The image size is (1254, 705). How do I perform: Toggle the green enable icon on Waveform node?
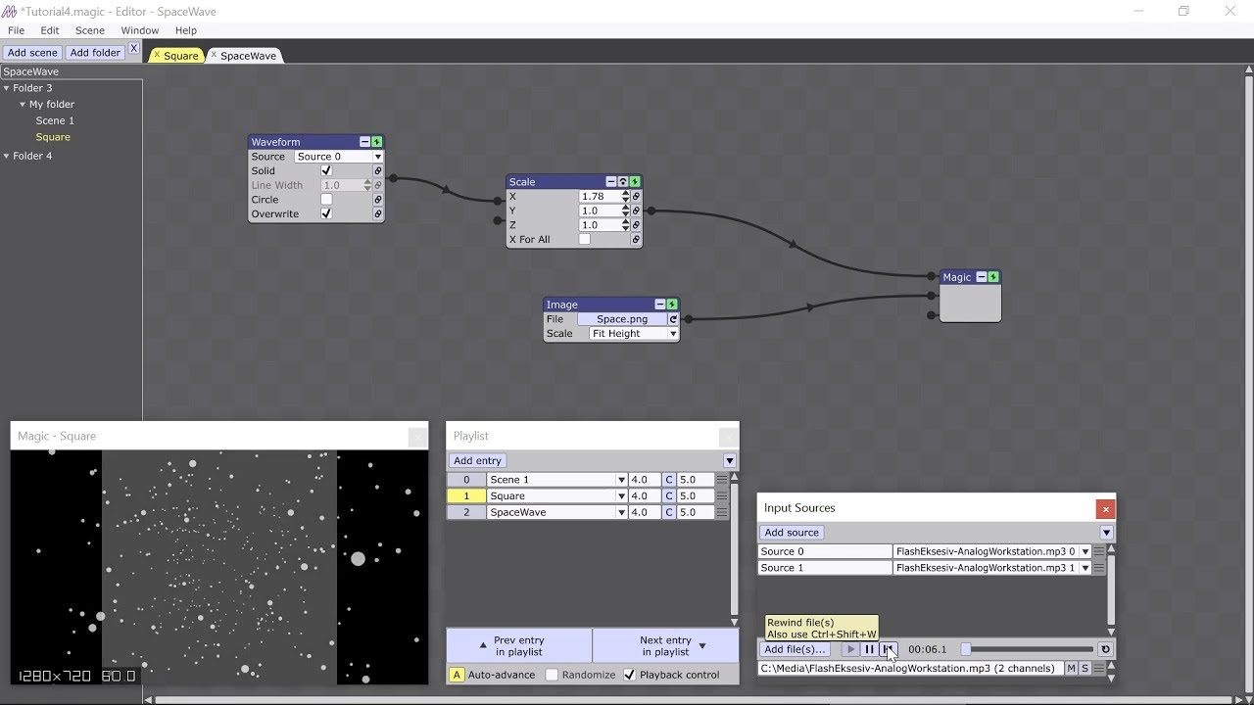tap(377, 142)
